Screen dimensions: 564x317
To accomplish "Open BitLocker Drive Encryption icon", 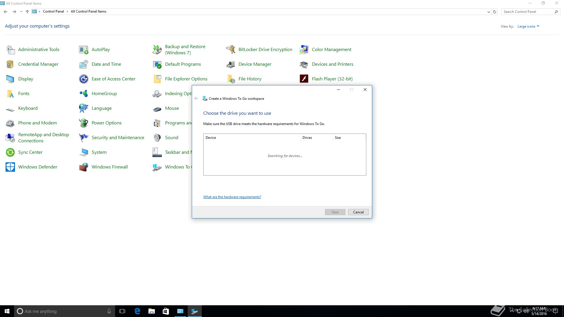I will (x=231, y=50).
